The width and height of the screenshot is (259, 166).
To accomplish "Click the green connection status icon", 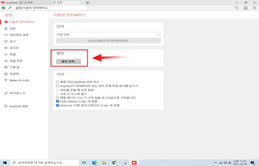I will 3,8.
